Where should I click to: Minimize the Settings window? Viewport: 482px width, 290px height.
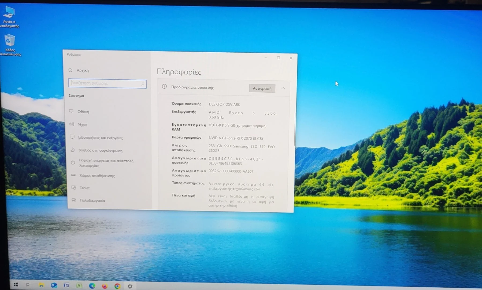(266, 57)
